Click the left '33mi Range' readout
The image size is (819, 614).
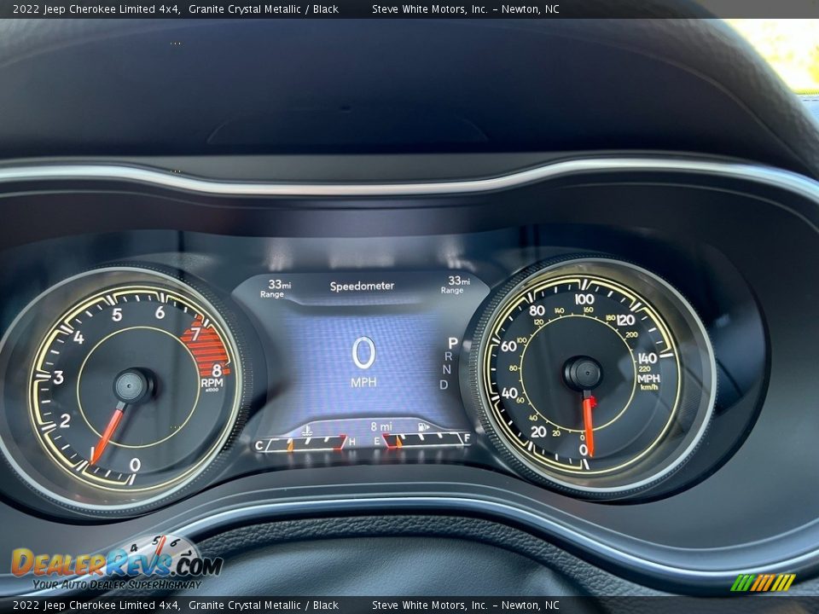coord(276,288)
